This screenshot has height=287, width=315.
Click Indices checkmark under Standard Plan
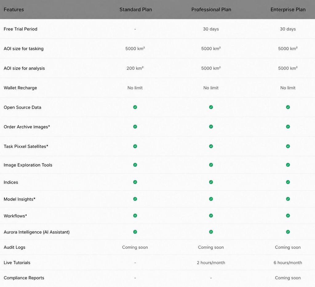(x=135, y=182)
